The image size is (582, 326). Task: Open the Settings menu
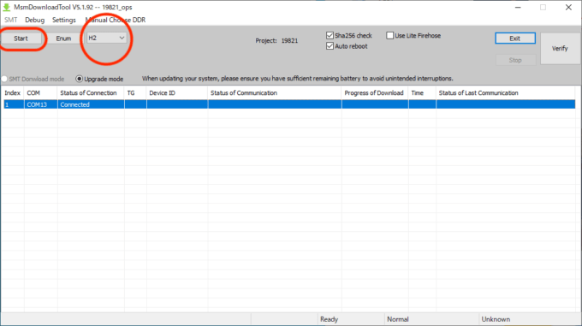(x=64, y=20)
